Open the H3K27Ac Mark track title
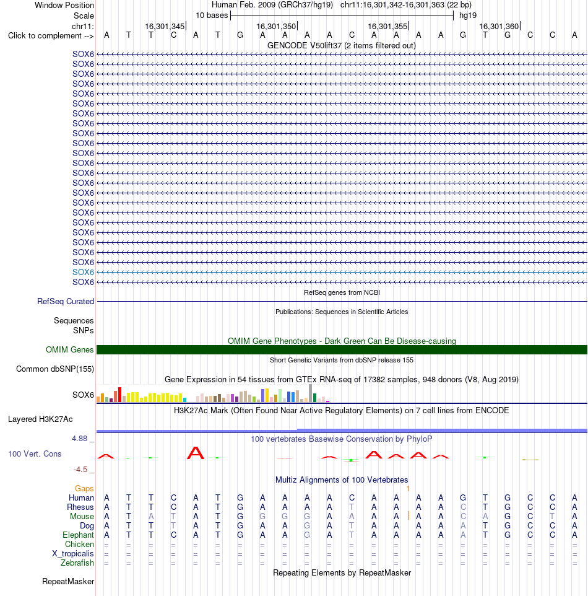 click(x=341, y=411)
